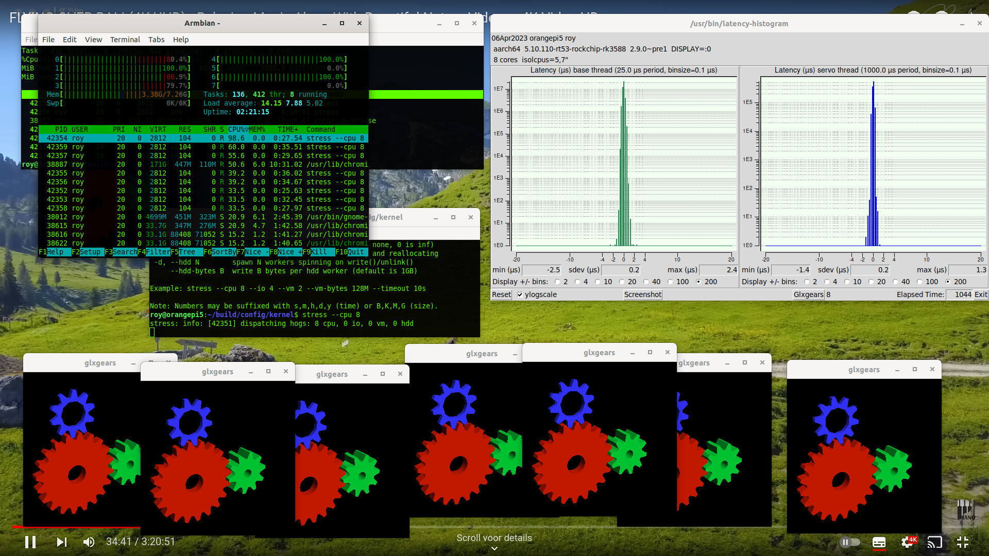Click F9 Kill in htop
Screen dimensions: 989x556
coord(319,252)
